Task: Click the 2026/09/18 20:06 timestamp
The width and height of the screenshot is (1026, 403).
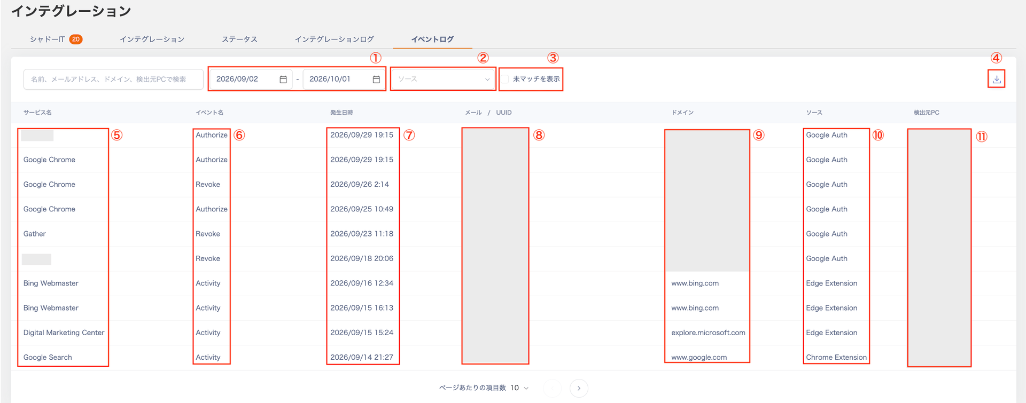Action: click(362, 258)
